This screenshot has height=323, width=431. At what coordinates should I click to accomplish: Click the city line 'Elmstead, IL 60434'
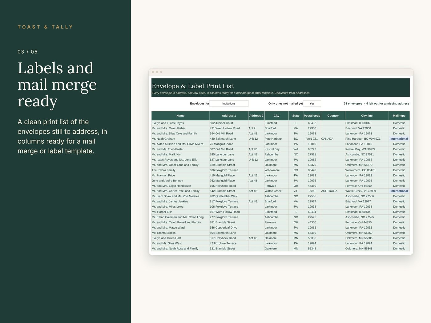[358, 212]
